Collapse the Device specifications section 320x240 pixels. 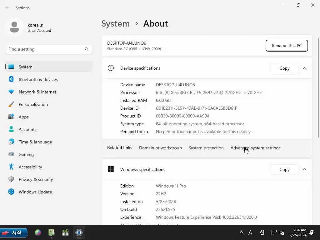(305, 68)
